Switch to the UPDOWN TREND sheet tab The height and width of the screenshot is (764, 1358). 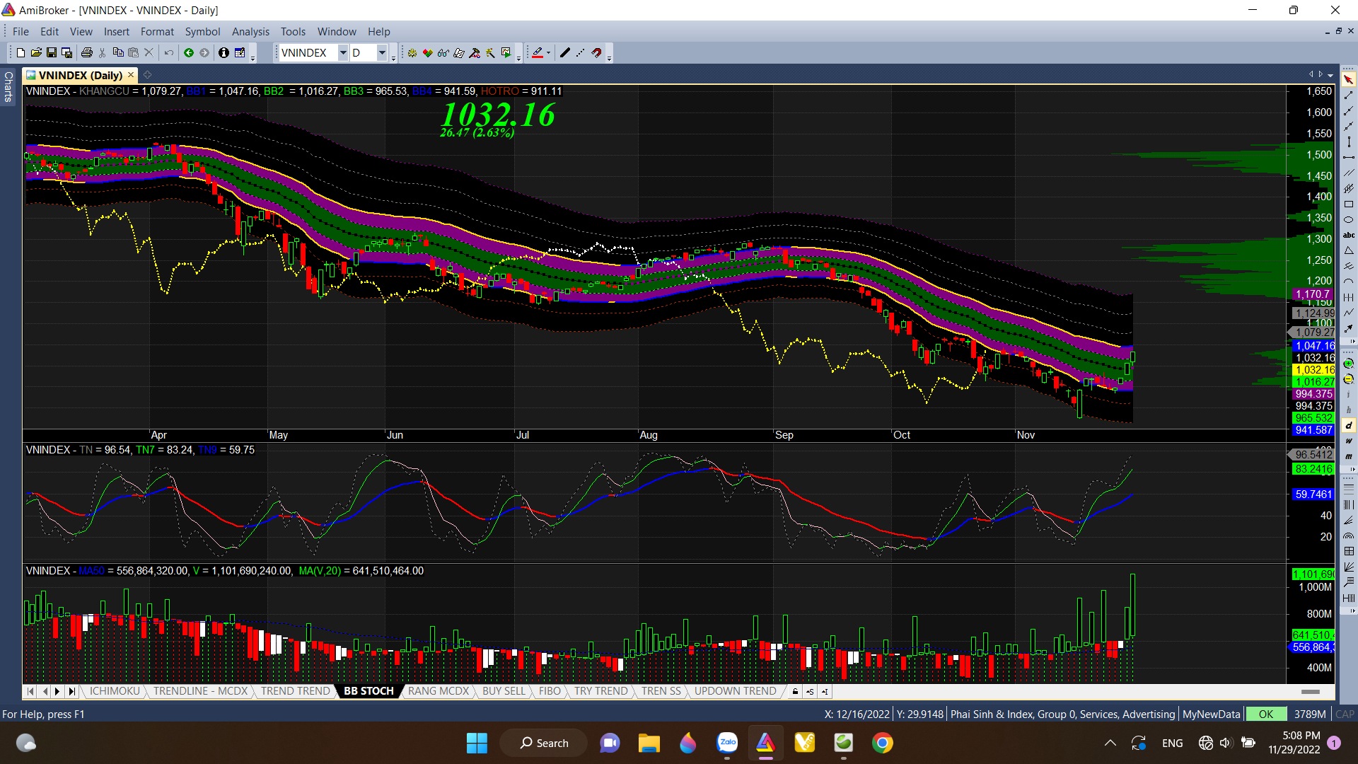735,691
